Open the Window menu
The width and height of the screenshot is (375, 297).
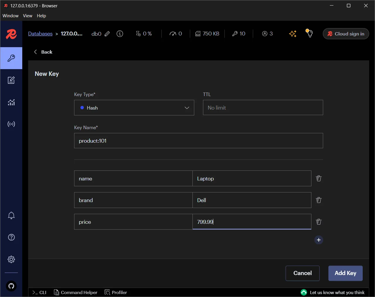pyautogui.click(x=10, y=16)
